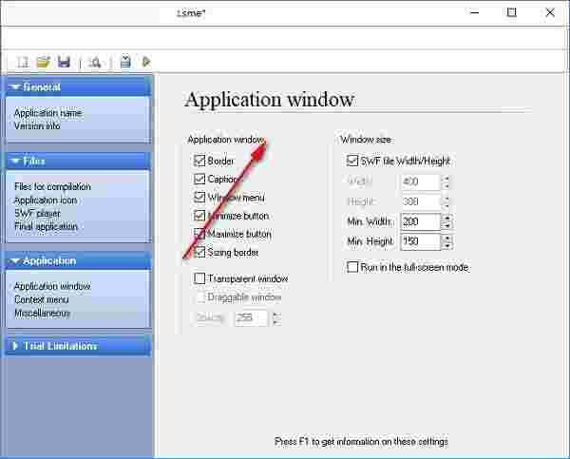Toggle the Minimize button checkbox
Image resolution: width=570 pixels, height=459 pixels.
(x=199, y=216)
